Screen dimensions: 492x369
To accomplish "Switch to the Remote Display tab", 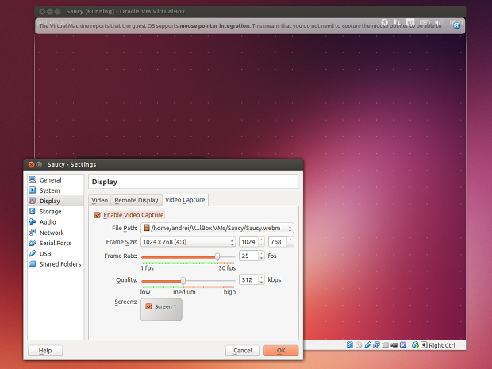I will (136, 200).
